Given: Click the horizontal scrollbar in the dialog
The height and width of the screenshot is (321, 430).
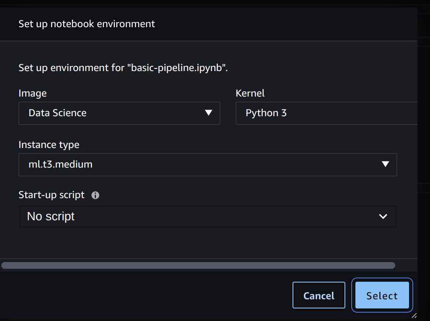Looking at the screenshot, I should 198,265.
